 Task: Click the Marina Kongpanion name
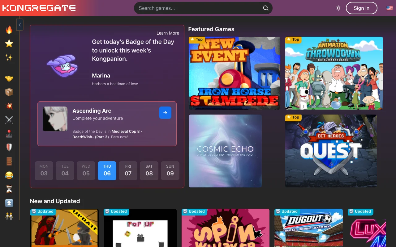(x=101, y=75)
